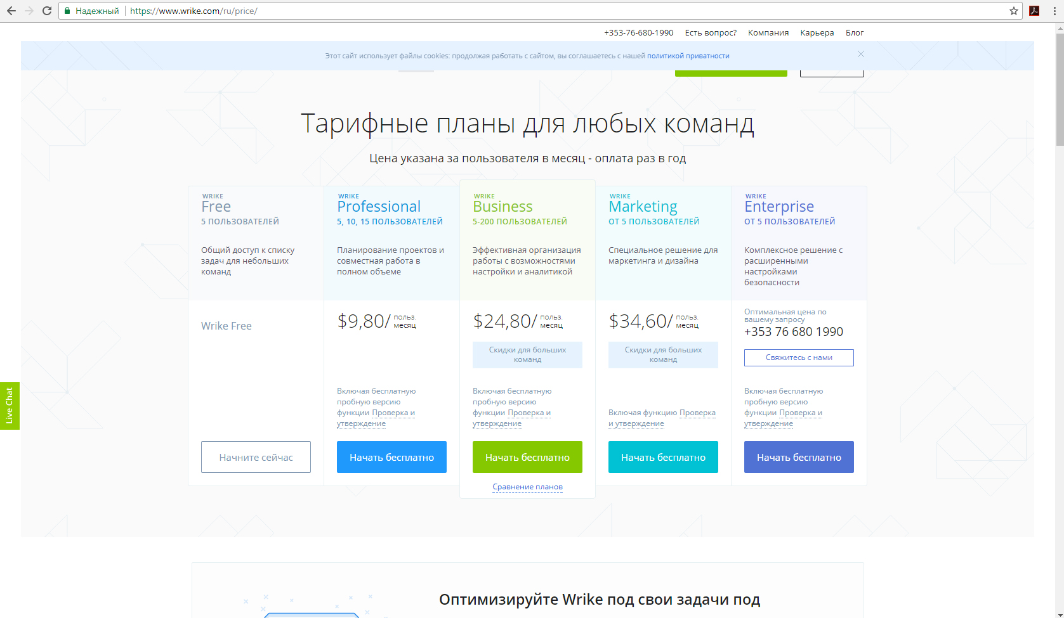Open Chrome's three-dot menu

click(1054, 11)
